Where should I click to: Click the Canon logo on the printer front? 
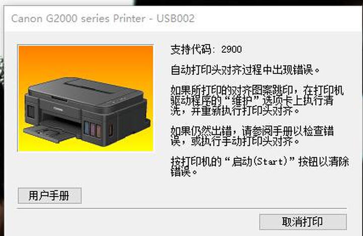point(57,108)
